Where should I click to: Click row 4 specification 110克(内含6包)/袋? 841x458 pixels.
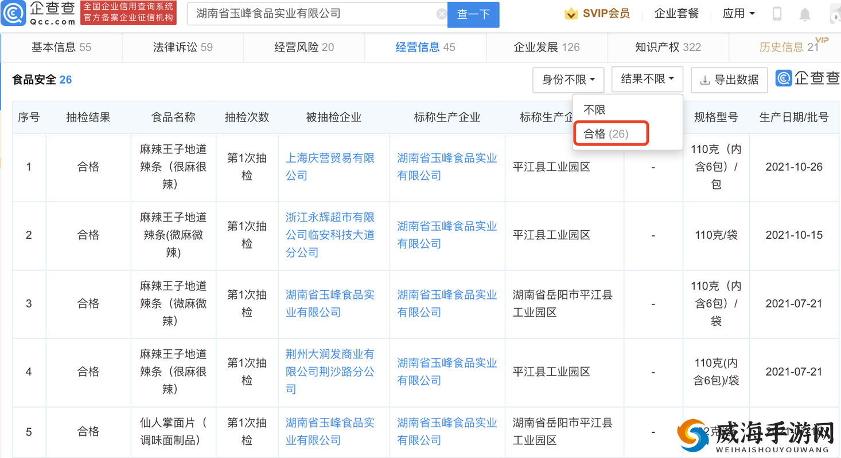pyautogui.click(x=716, y=372)
